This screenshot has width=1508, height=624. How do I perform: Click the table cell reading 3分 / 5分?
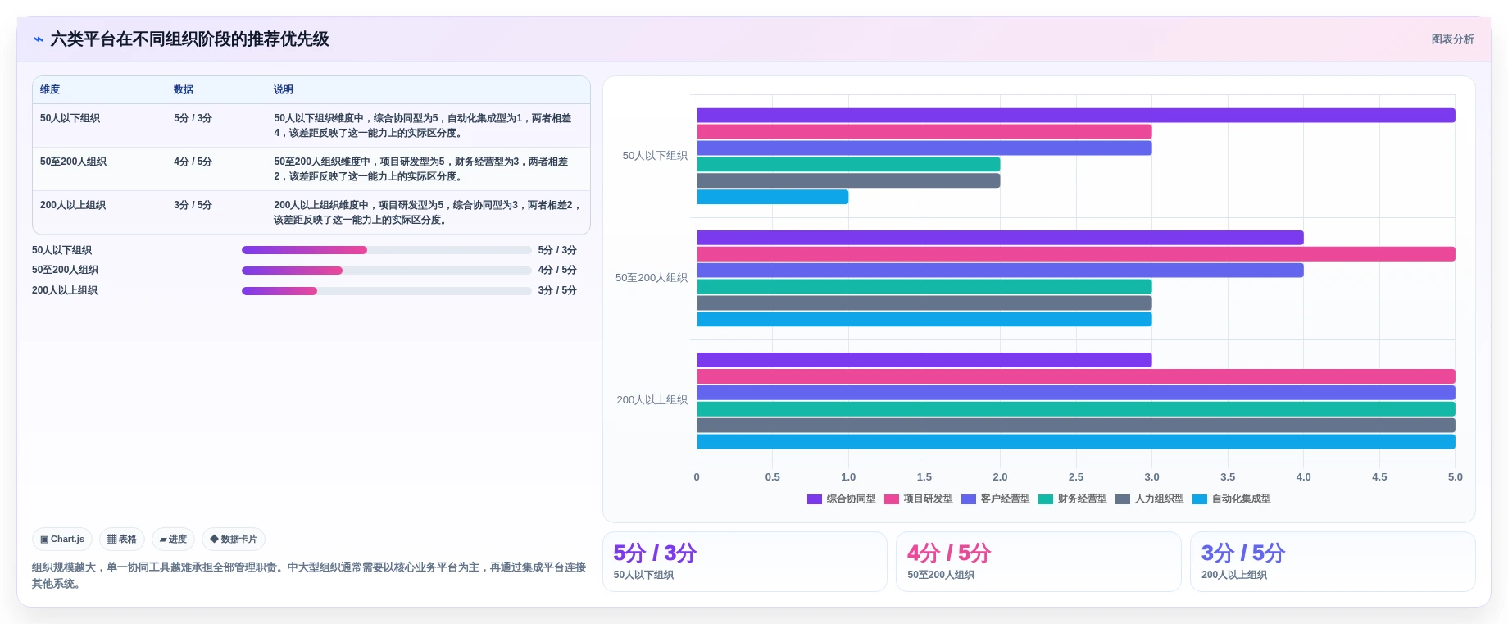pos(193,205)
